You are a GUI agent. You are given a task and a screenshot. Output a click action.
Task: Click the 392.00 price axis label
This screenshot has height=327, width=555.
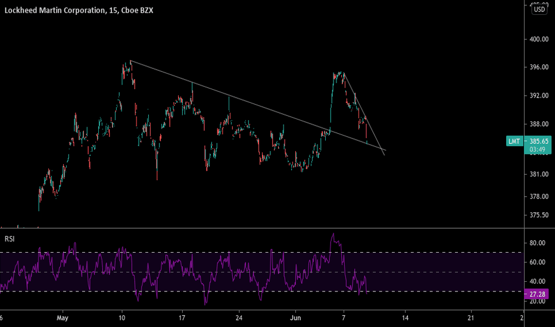click(x=539, y=96)
